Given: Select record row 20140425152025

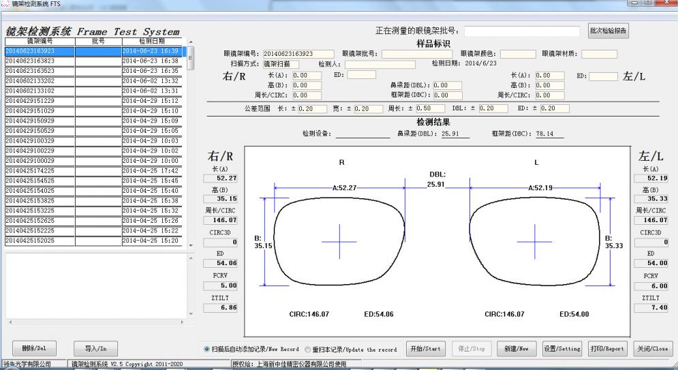Looking at the screenshot, I should point(93,241).
